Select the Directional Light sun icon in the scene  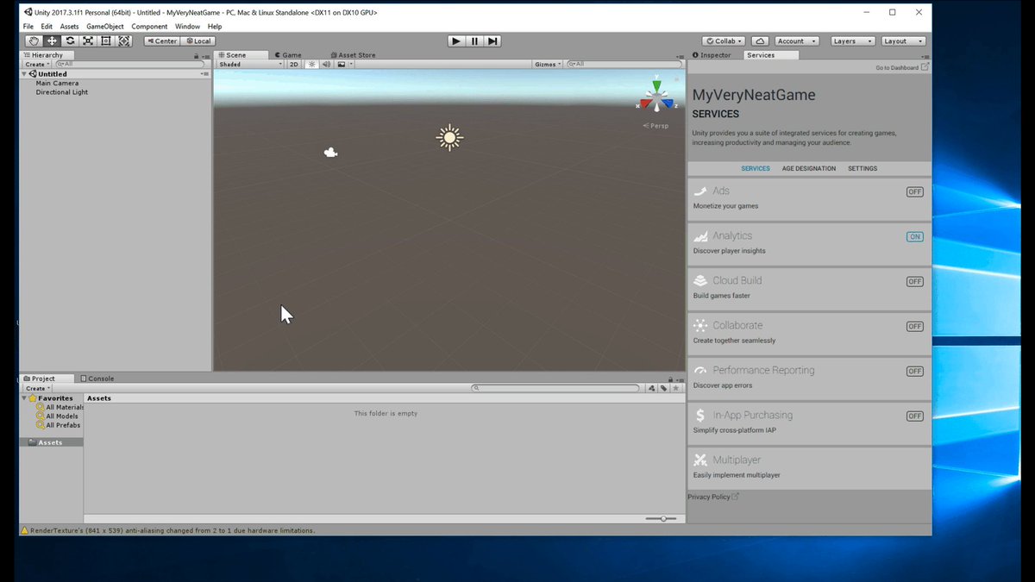pos(448,137)
